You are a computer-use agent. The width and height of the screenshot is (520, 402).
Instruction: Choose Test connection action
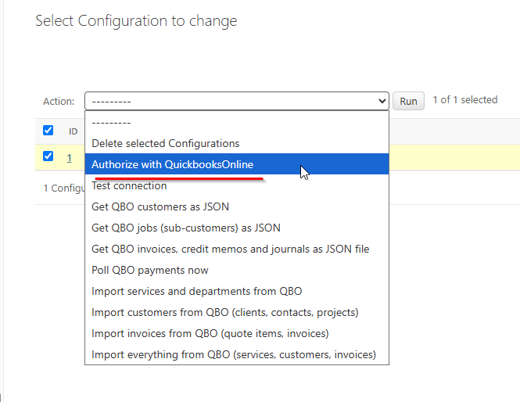coord(237,185)
